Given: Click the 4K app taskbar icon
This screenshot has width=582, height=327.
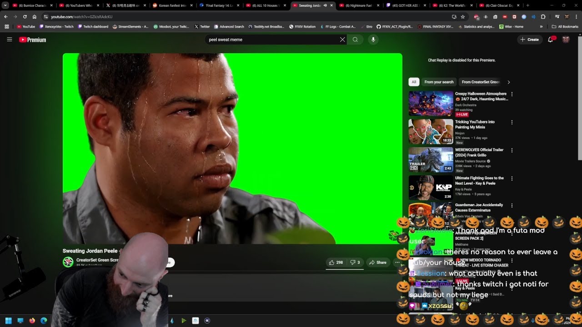Looking at the screenshot, I should click(207, 321).
